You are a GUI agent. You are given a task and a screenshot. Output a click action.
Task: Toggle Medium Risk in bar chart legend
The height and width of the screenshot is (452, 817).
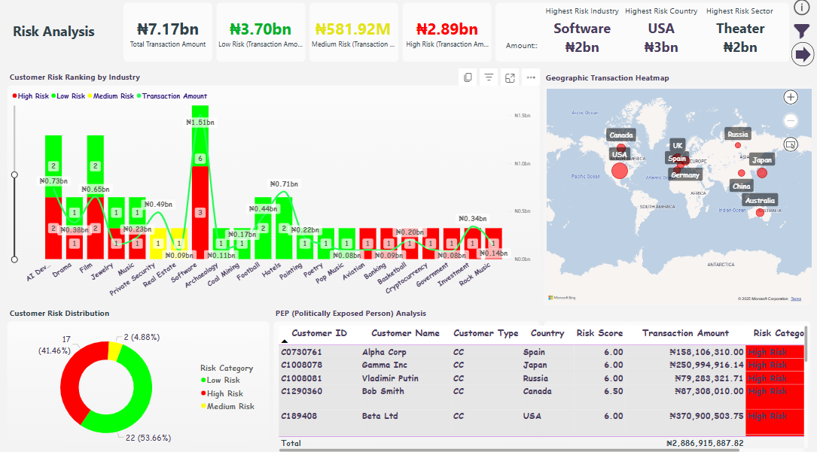[x=113, y=96]
